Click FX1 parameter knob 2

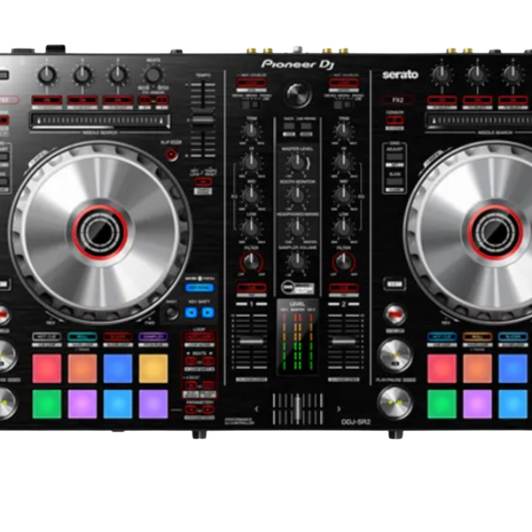pyautogui.click(x=82, y=75)
